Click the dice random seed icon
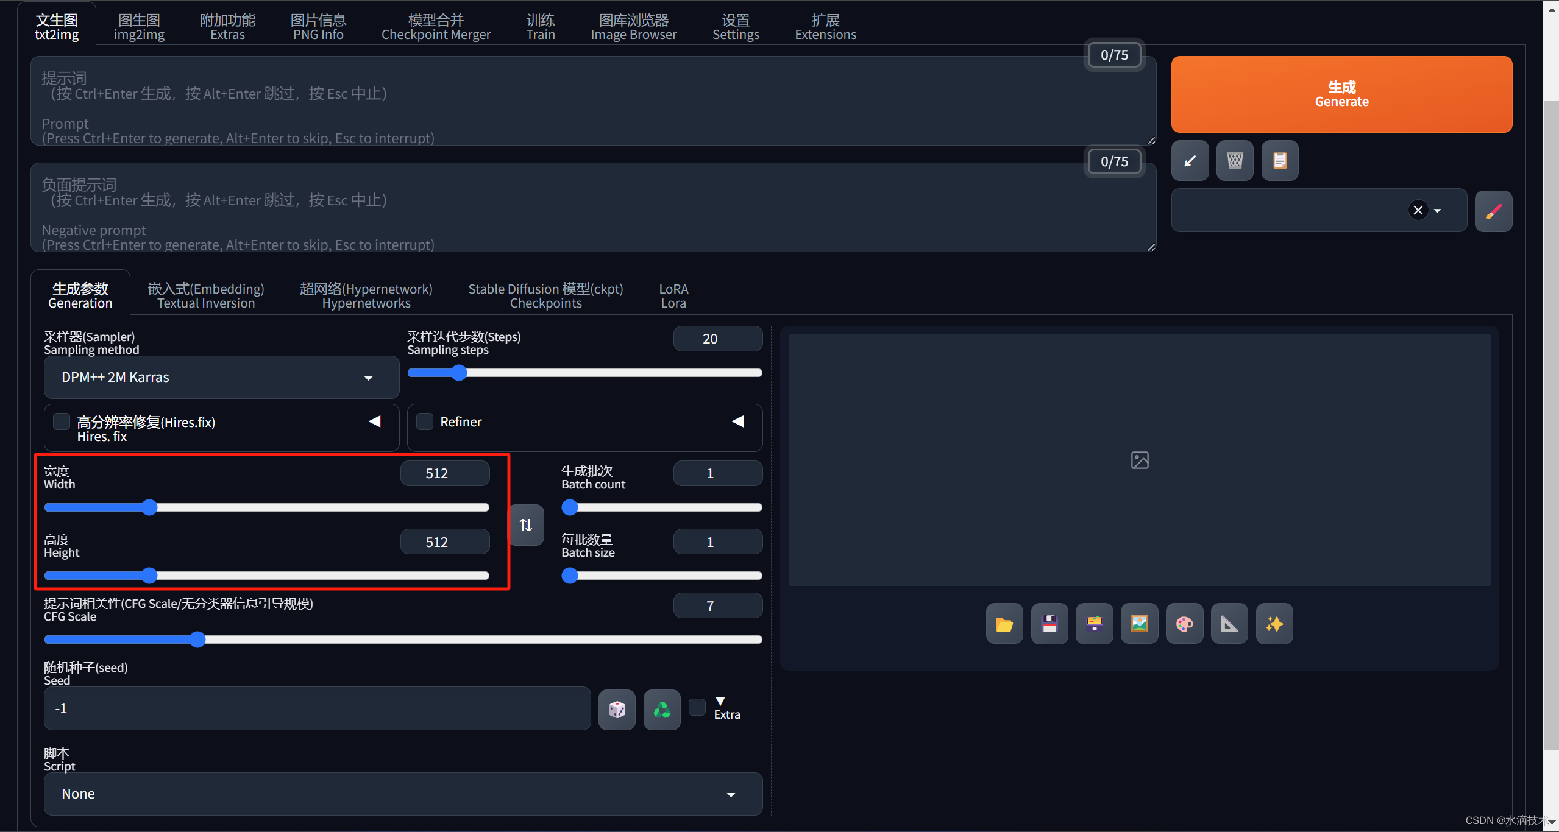This screenshot has height=832, width=1559. [617, 710]
